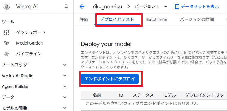Image resolution: width=227 pixels, height=111 pixels.
Task: Expand the Vertex AI Studio section
Action: 65,76
